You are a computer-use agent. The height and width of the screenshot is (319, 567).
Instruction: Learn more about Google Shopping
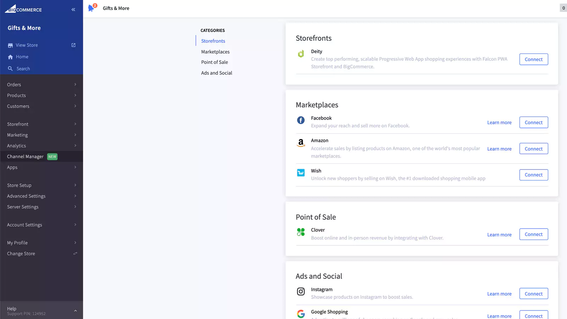point(499,316)
